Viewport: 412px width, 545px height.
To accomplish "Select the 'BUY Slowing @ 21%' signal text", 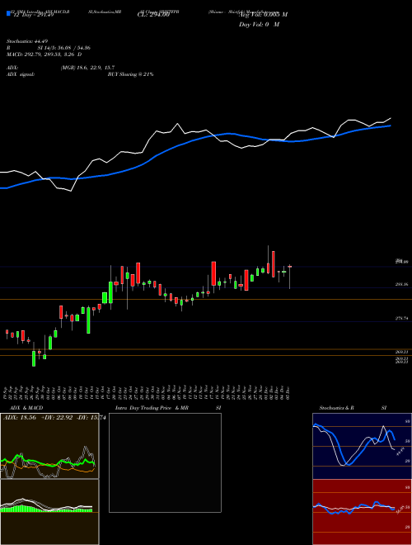I will (x=130, y=74).
